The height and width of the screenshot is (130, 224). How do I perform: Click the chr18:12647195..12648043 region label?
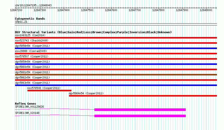(x=33, y=5)
